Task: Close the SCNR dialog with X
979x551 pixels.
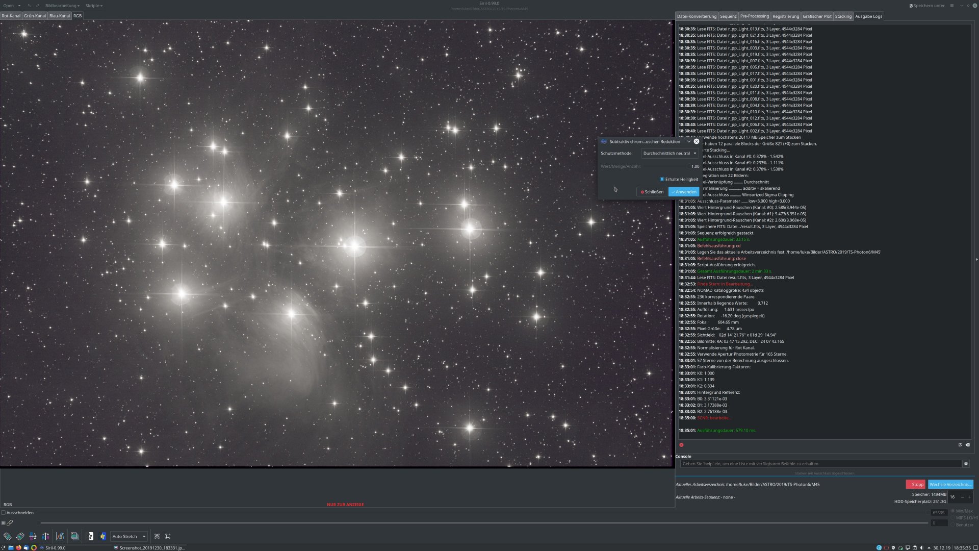Action: tap(697, 141)
